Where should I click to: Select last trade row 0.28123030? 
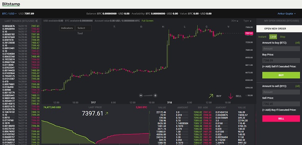[x=21, y=43]
